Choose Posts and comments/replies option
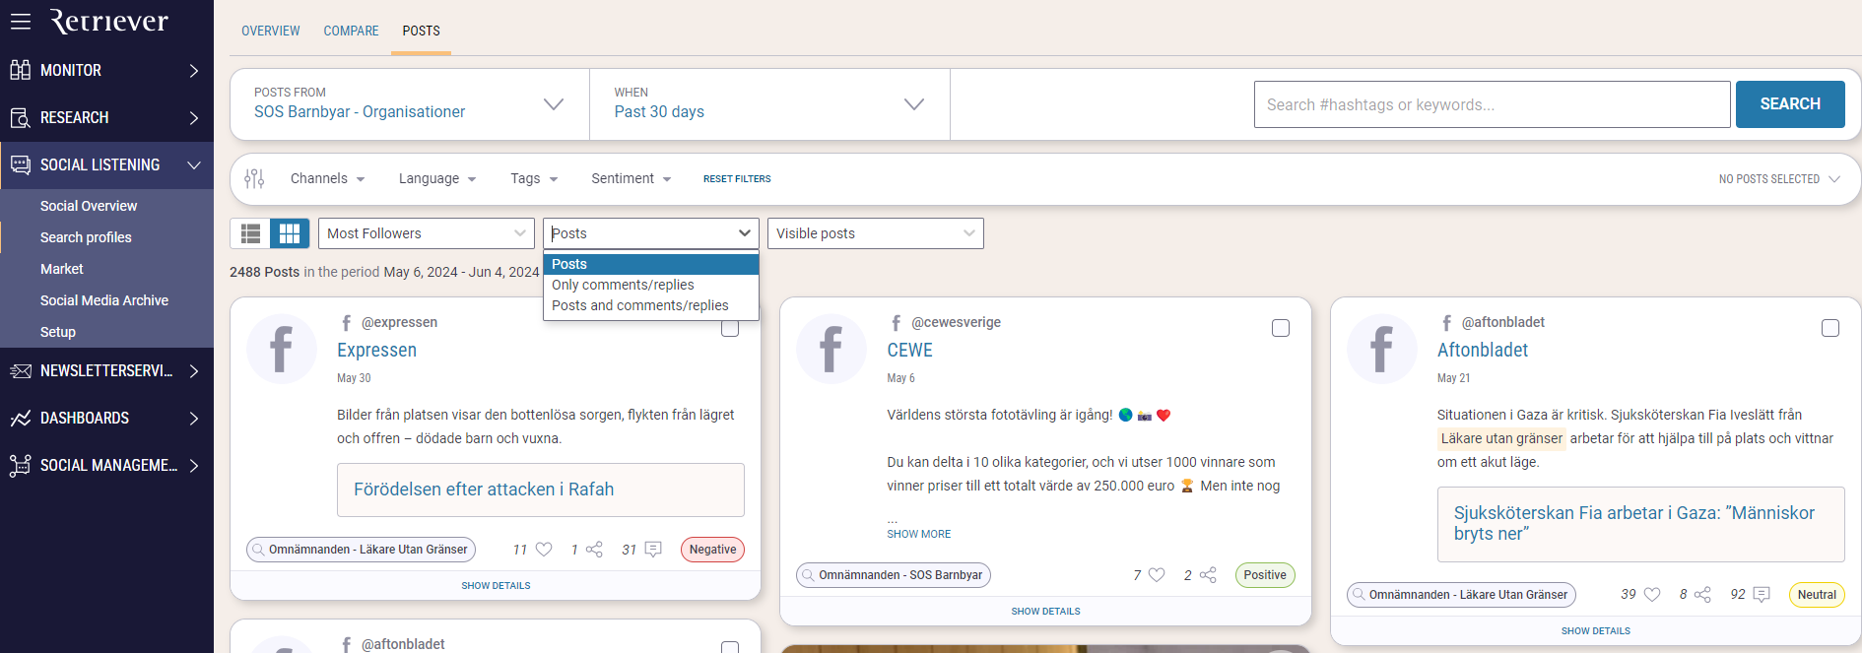The image size is (1862, 653). 651,305
